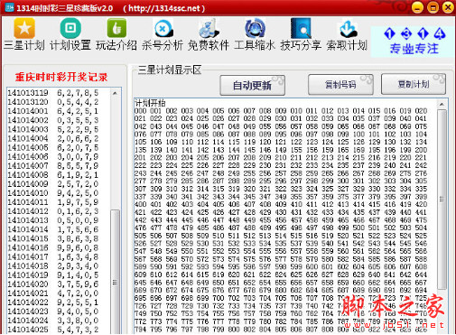
Task: Select record 141014023 row
Action: (53, 311)
